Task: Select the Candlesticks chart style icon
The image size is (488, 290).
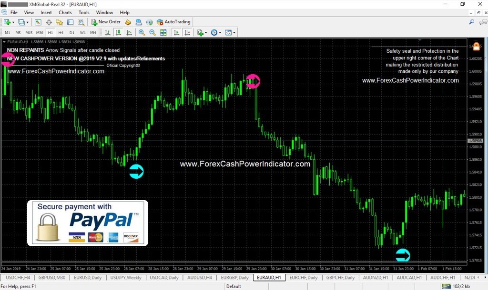Action: [x=118, y=33]
